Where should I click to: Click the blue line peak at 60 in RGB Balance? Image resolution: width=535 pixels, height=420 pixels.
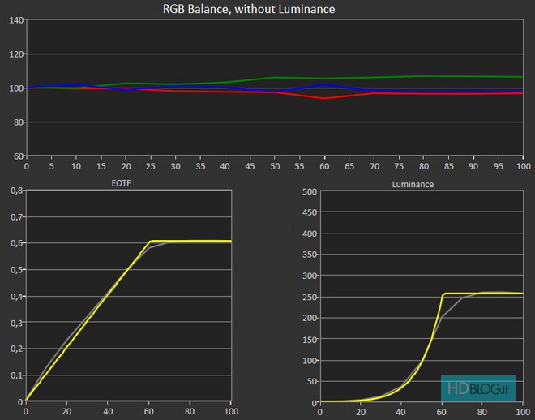324,84
